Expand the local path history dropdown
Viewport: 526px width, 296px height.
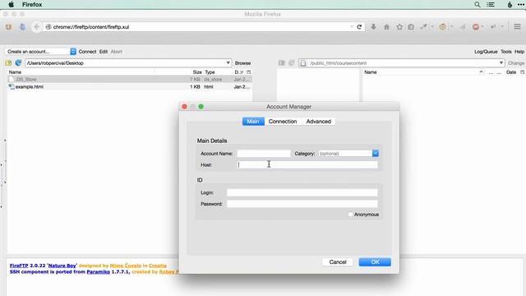[228, 62]
